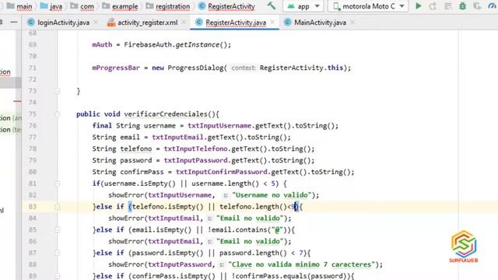This screenshot has height=280, width=498.
Task: Click 'main' folder in breadcrumb
Action: pyautogui.click(x=19, y=6)
